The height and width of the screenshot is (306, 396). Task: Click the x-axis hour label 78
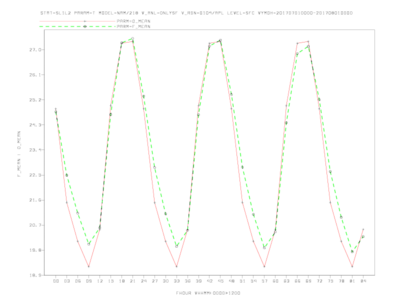pyautogui.click(x=341, y=281)
